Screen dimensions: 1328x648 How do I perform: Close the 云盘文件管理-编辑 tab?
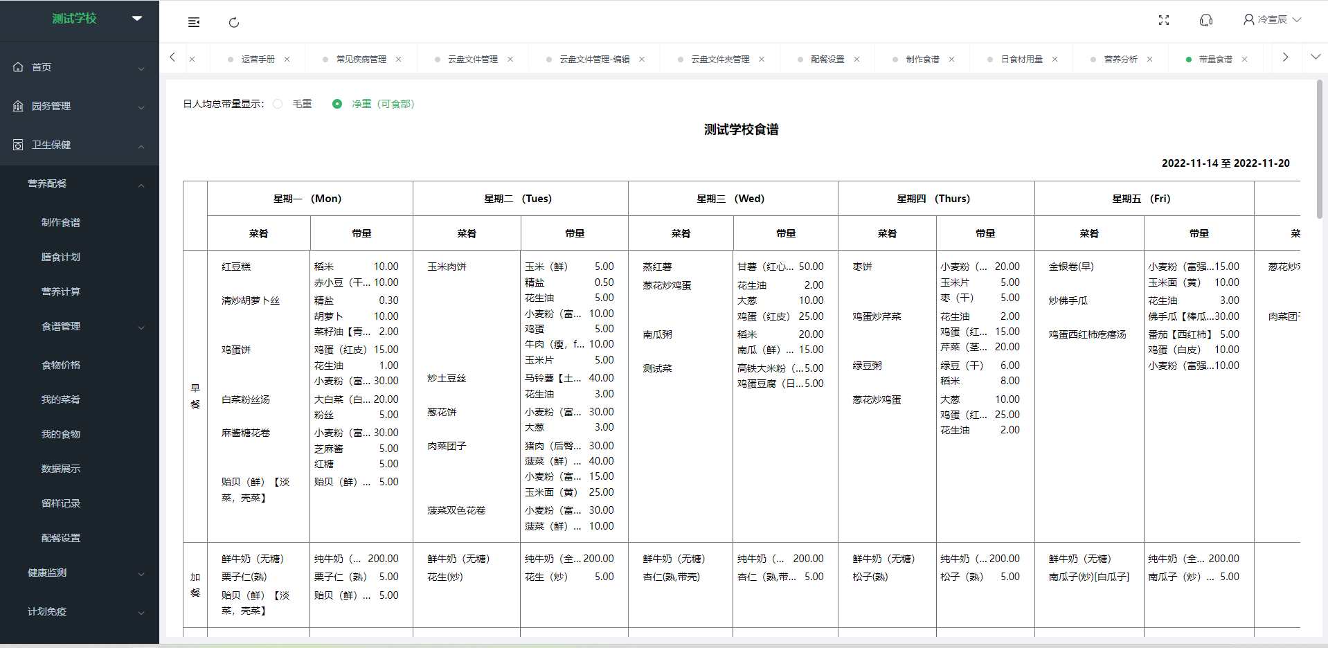642,60
